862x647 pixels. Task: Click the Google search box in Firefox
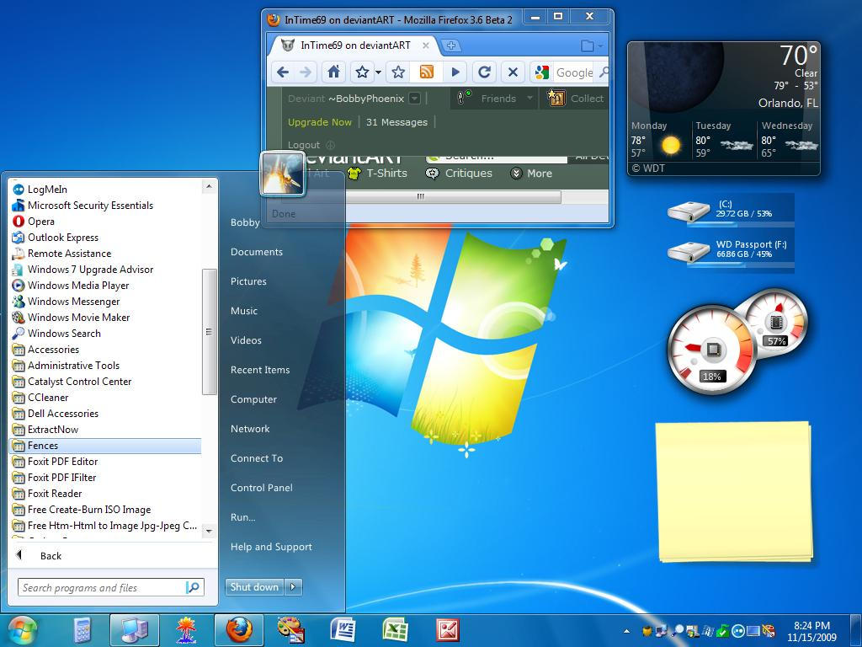point(574,72)
